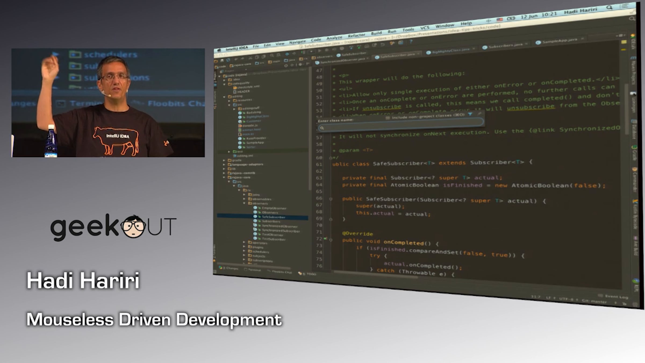Place the cursor on line 64 isFinished declaration

[463, 185]
